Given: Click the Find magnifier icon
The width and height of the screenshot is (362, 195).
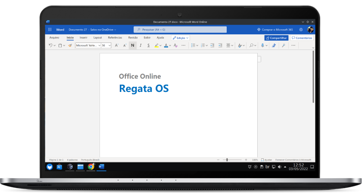Looking at the screenshot, I should click(251, 46).
